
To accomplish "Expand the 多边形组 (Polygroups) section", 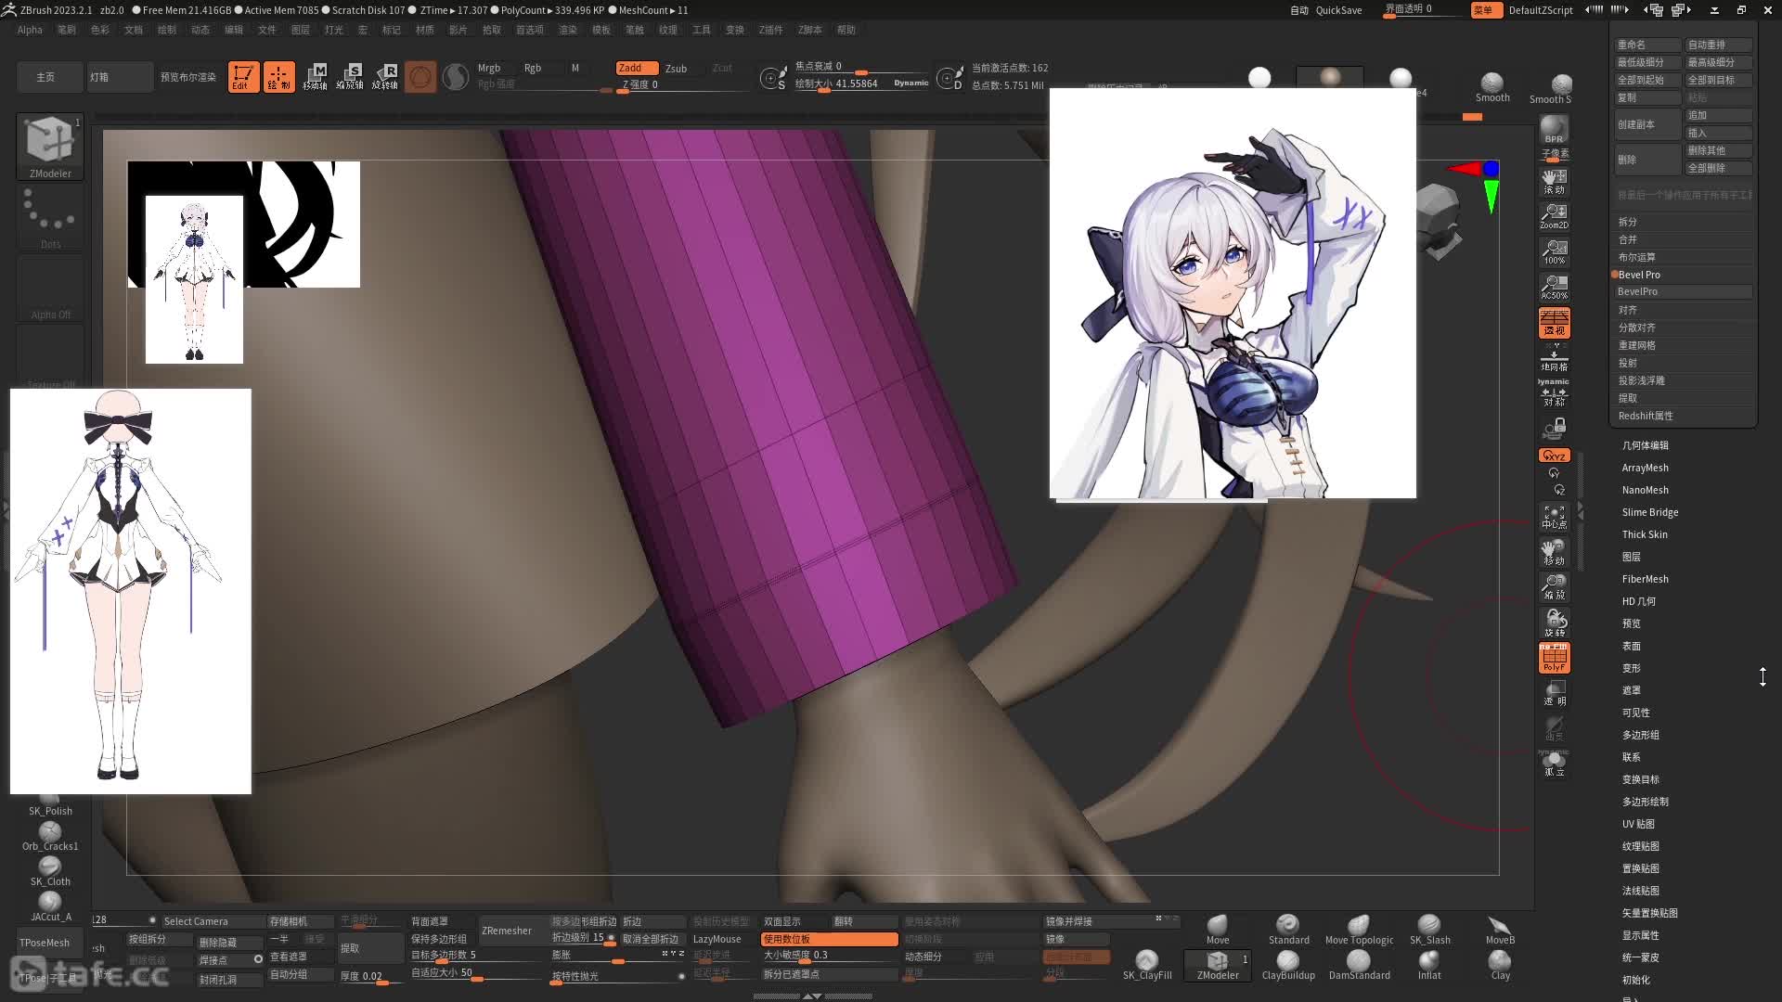I will [x=1640, y=735].
